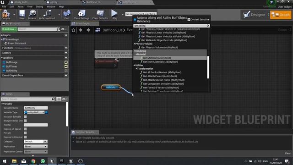This screenshot has width=293, height=165.
Task: Add a new macro with plus icon
Action: coord(66,53)
